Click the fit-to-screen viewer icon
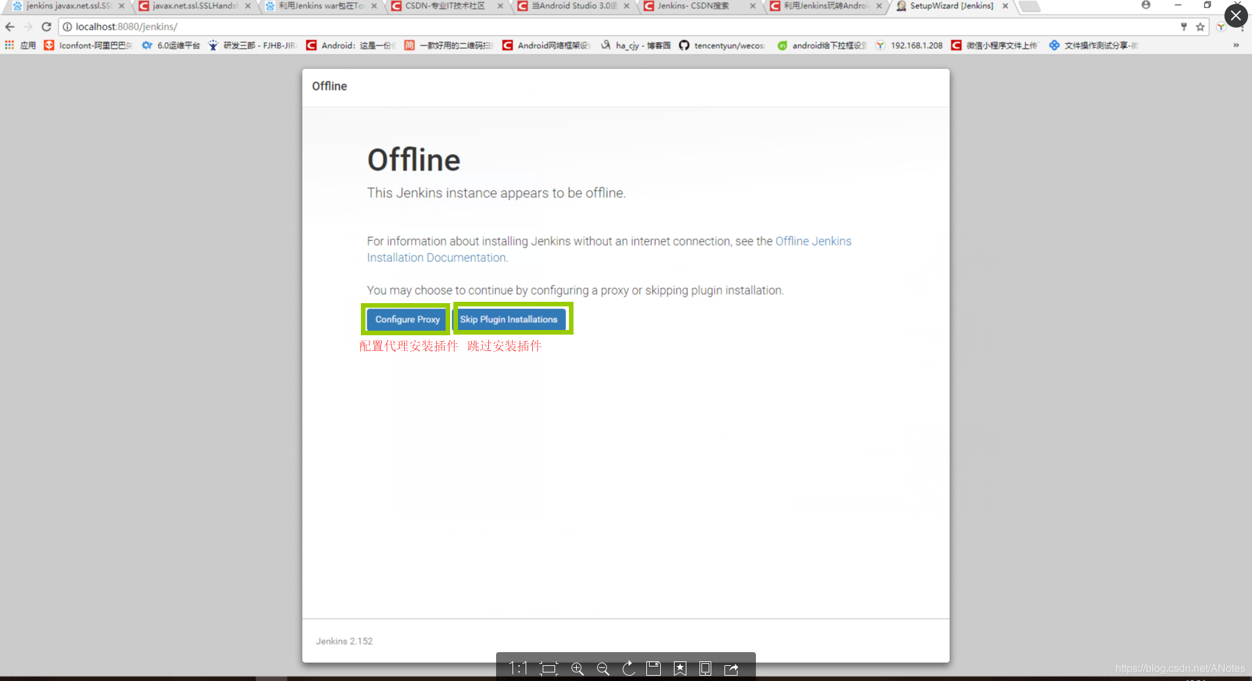 [x=549, y=669]
